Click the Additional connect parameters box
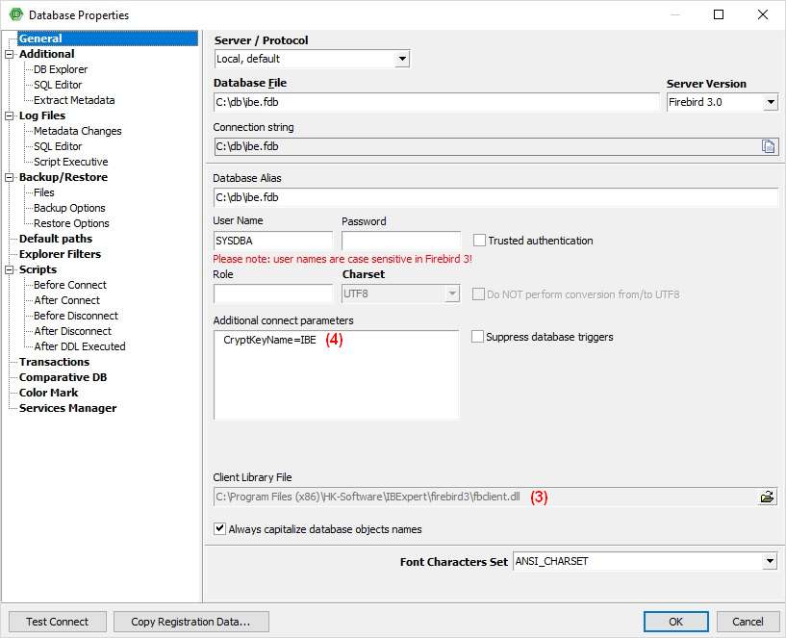The image size is (786, 638). 336,374
